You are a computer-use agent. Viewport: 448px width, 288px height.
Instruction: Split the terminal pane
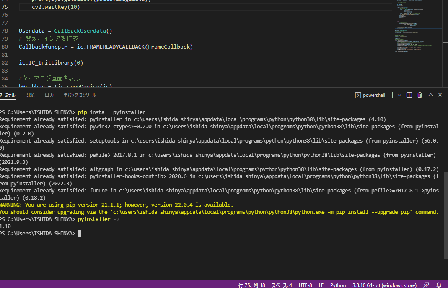point(409,95)
